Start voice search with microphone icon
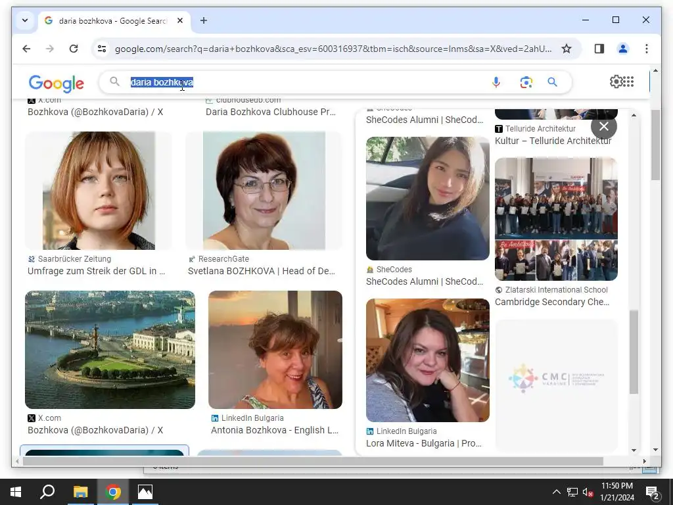This screenshot has height=505, width=673. coord(496,82)
